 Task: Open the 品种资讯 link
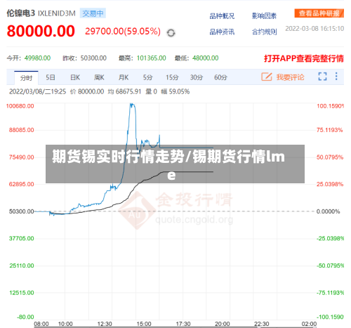222,32
